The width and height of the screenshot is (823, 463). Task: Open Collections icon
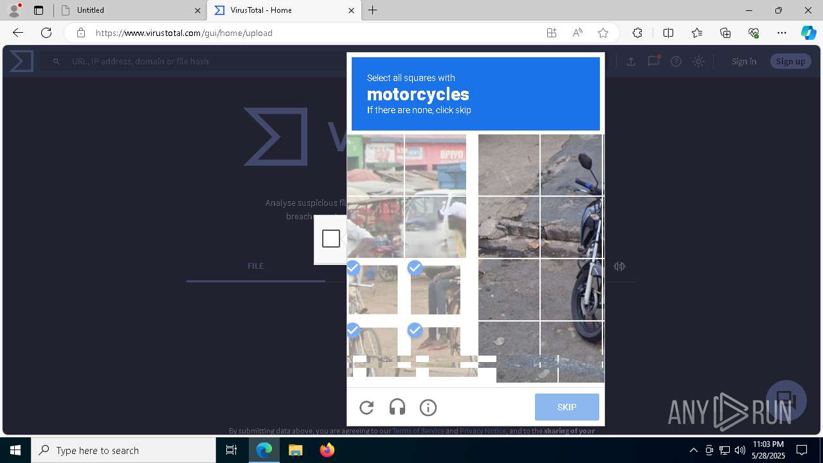click(x=725, y=33)
